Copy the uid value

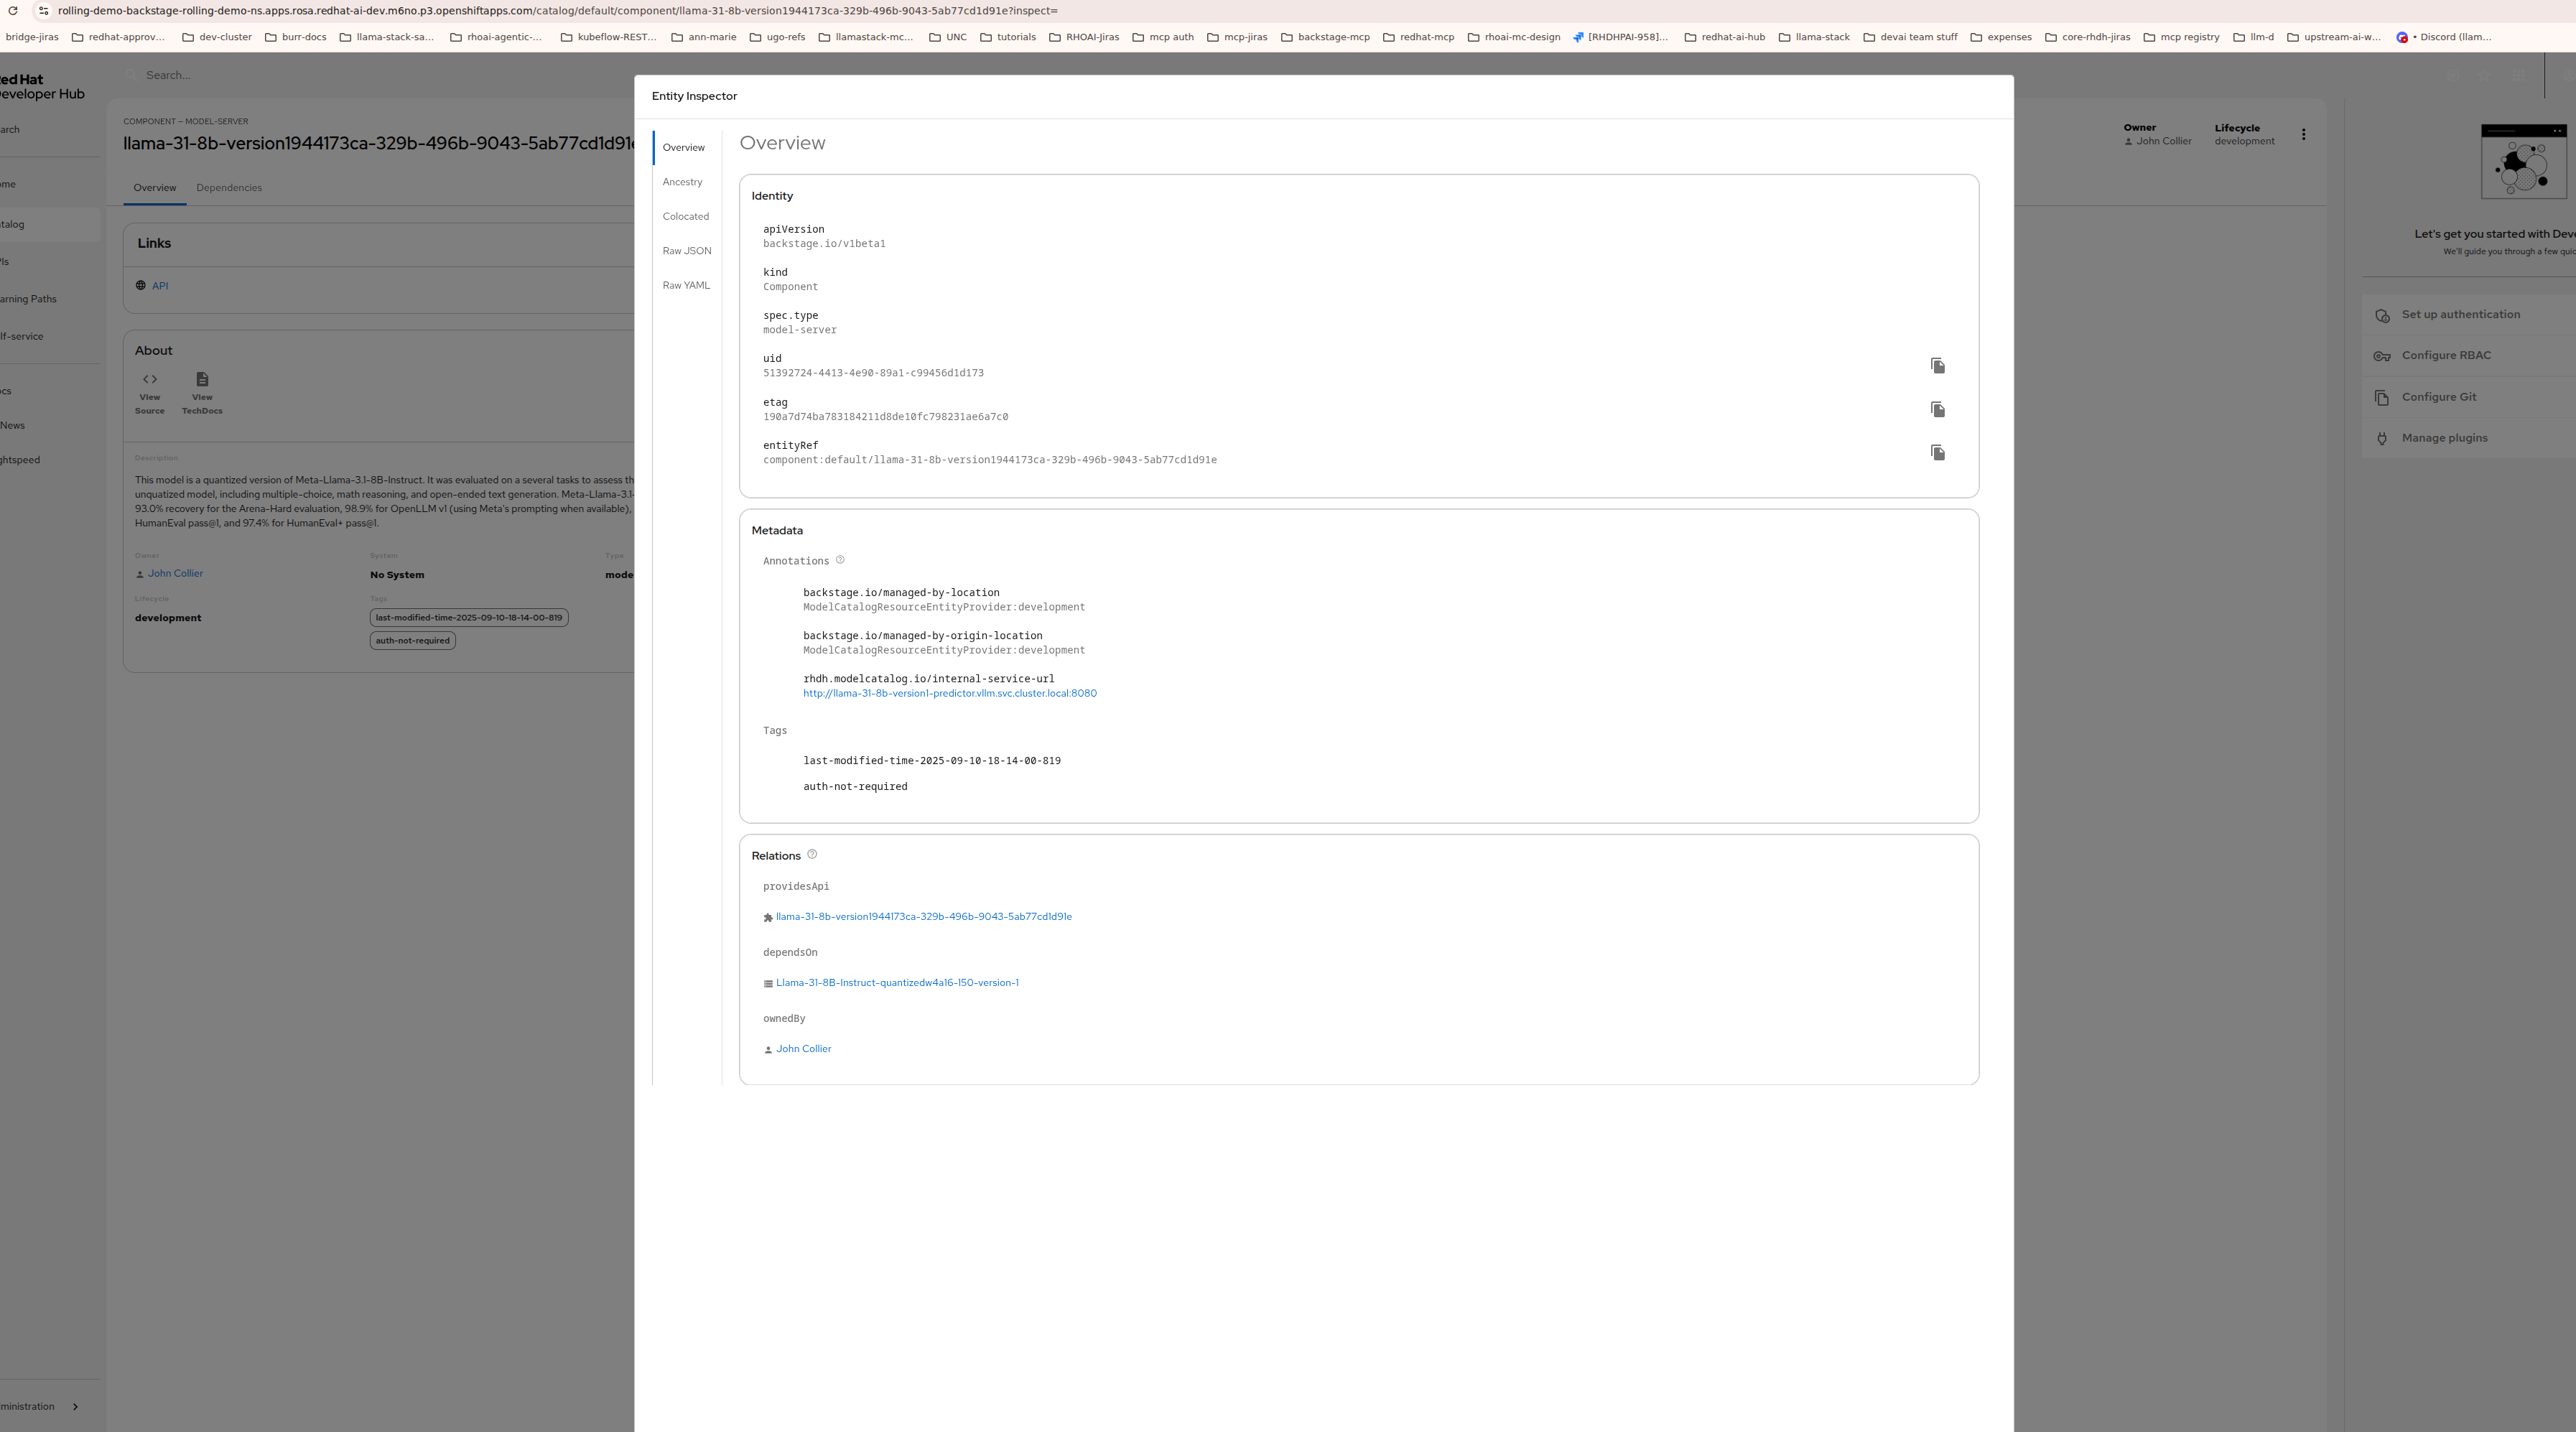(x=1937, y=366)
